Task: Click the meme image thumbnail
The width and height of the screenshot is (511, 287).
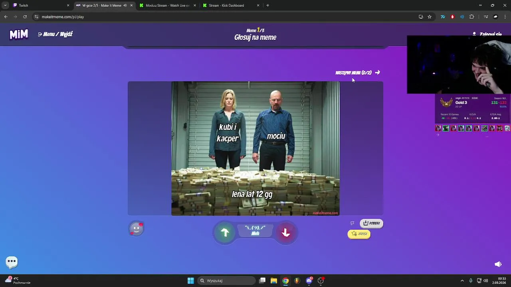Action: click(x=255, y=149)
